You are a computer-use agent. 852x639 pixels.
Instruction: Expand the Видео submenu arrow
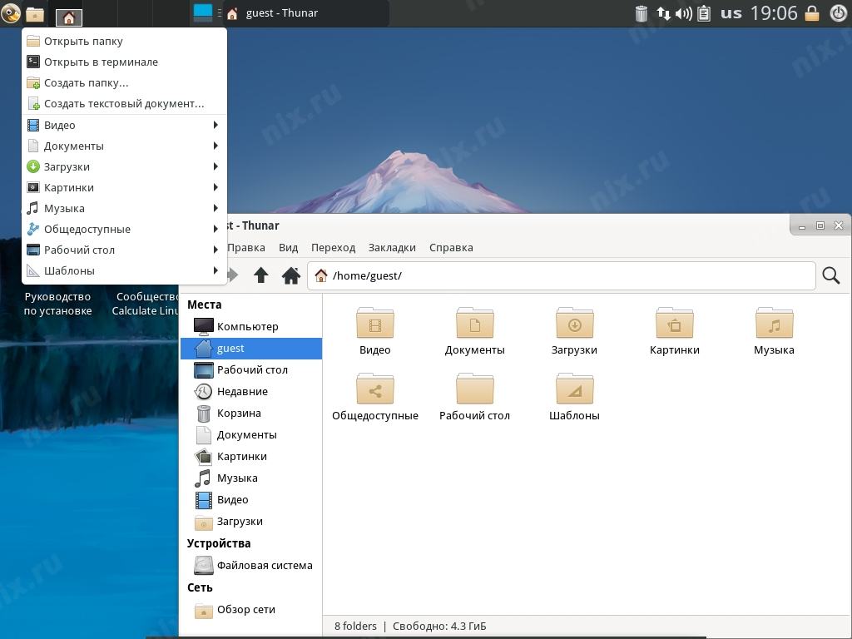pyautogui.click(x=215, y=125)
